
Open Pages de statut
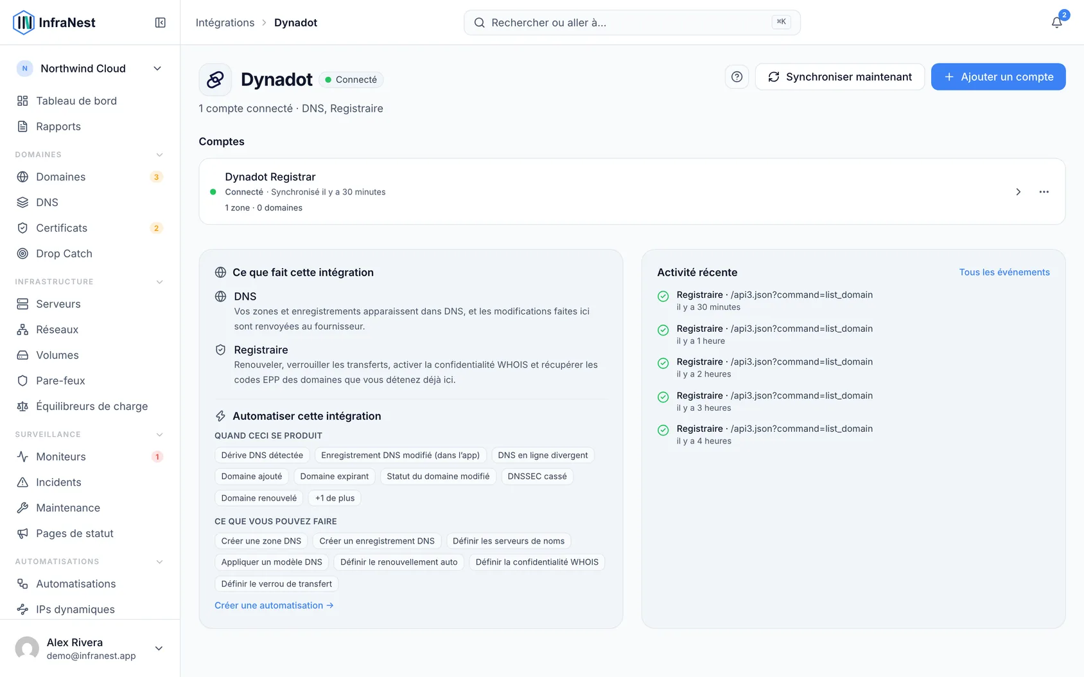[x=90, y=533]
